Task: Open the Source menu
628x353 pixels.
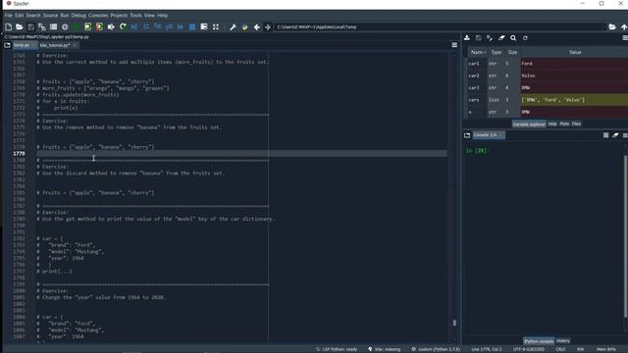Action: (50, 16)
